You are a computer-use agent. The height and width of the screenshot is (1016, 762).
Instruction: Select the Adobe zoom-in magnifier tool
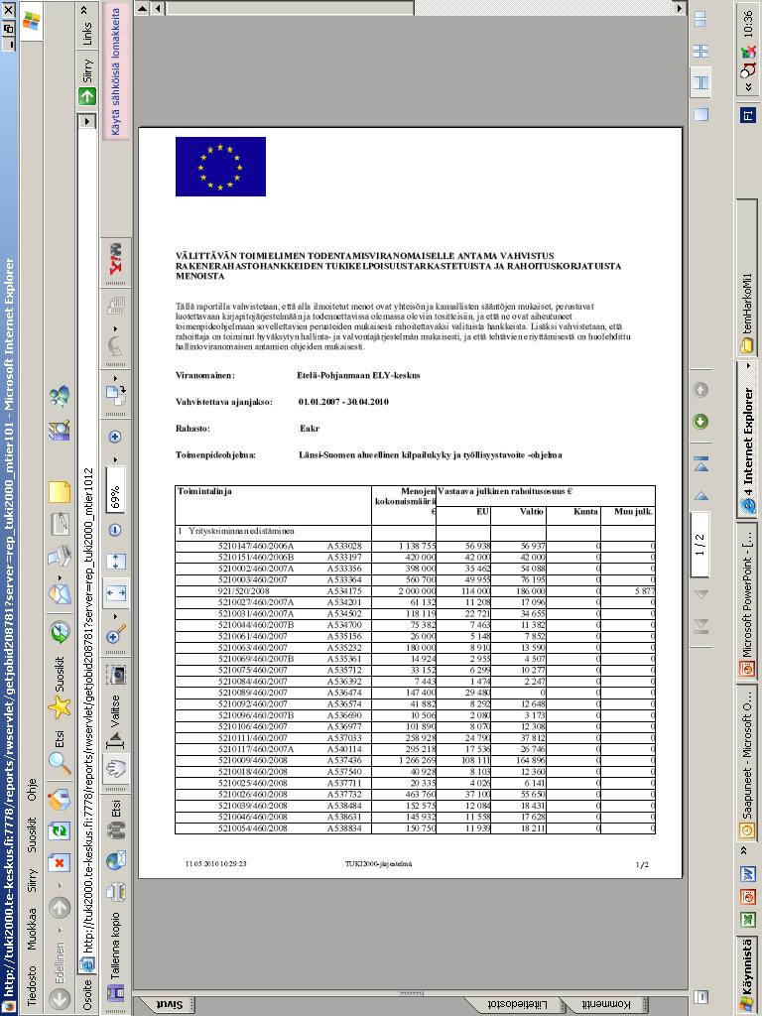pyautogui.click(x=115, y=635)
